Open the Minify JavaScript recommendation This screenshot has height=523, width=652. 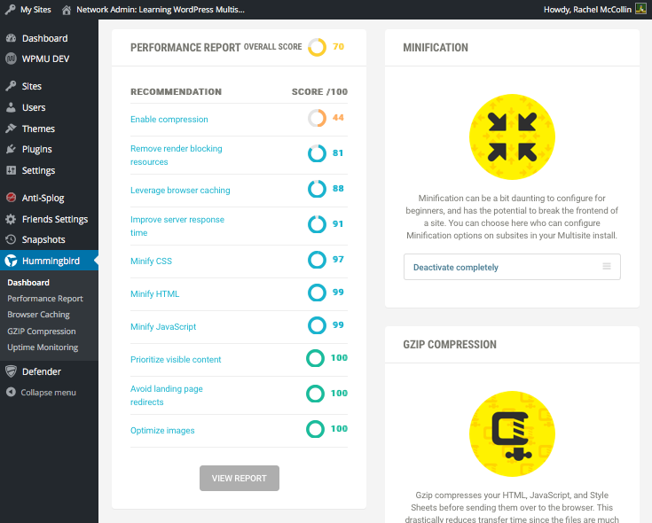pos(163,326)
